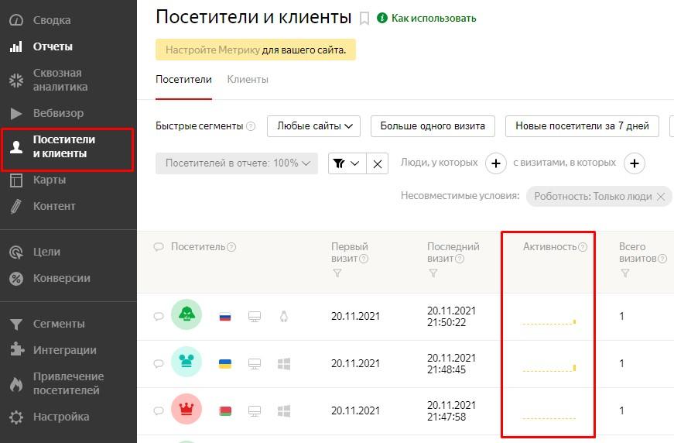The image size is (674, 443).
Task: Click the help icon next to Первый визит
Action: (364, 259)
